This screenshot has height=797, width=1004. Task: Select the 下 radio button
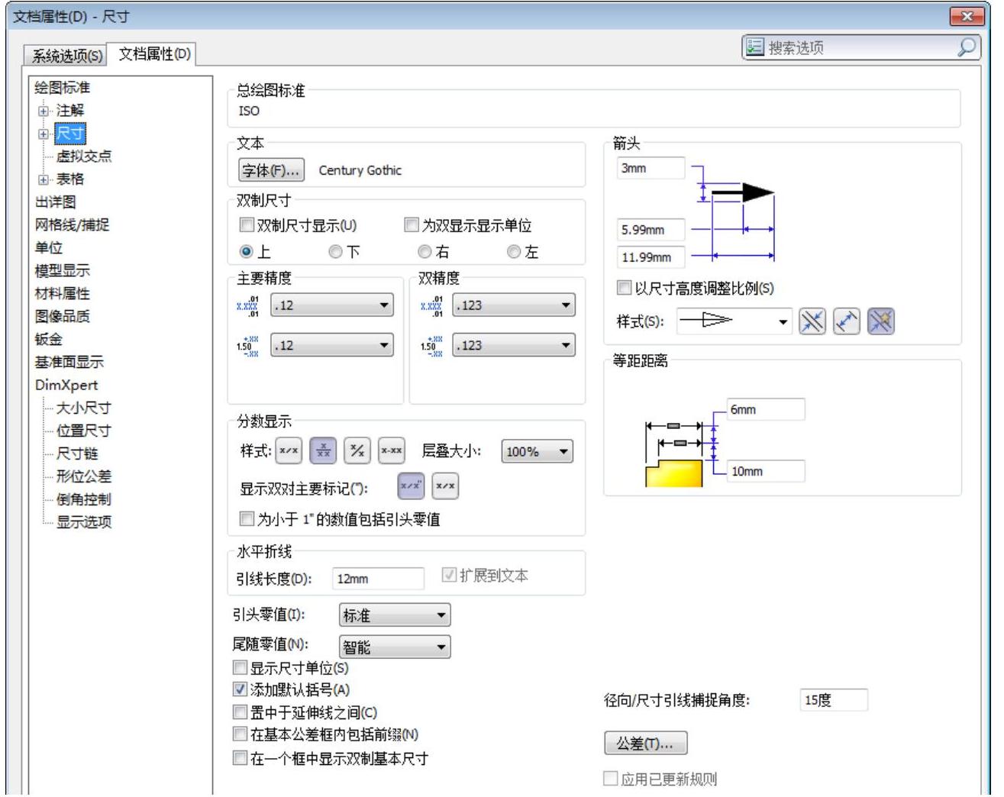click(335, 252)
